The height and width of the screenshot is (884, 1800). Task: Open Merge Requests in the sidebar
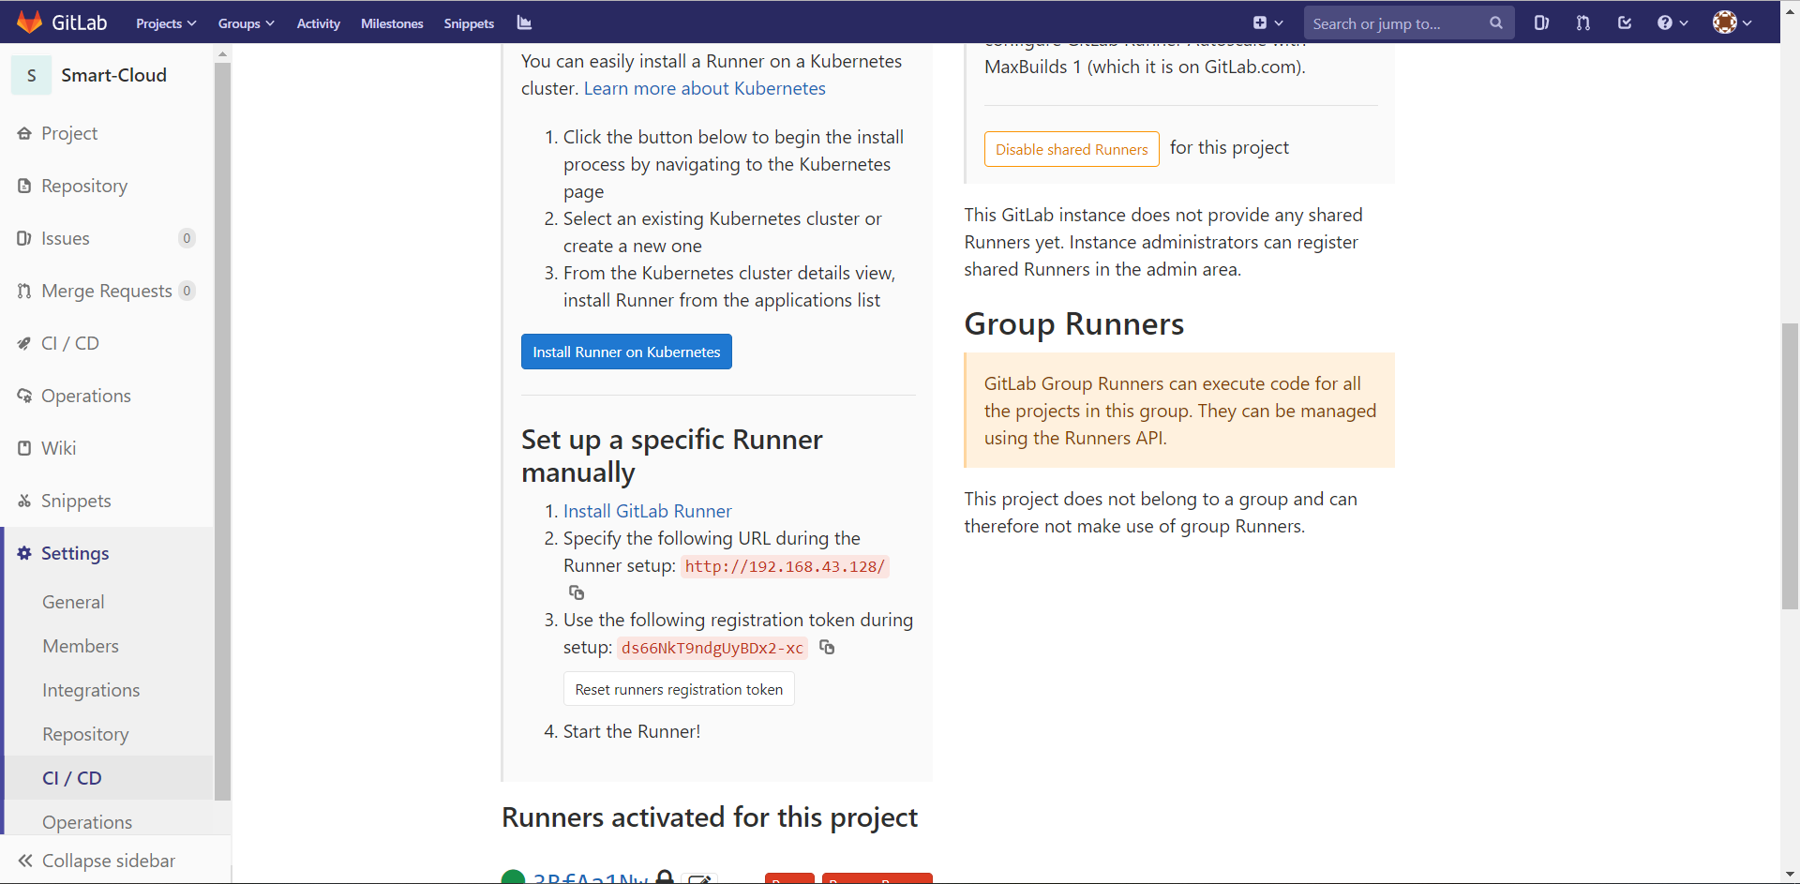pos(107,291)
